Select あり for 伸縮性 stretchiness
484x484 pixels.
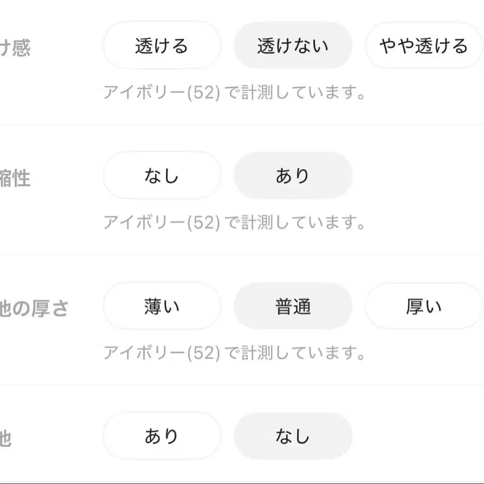pos(293,175)
